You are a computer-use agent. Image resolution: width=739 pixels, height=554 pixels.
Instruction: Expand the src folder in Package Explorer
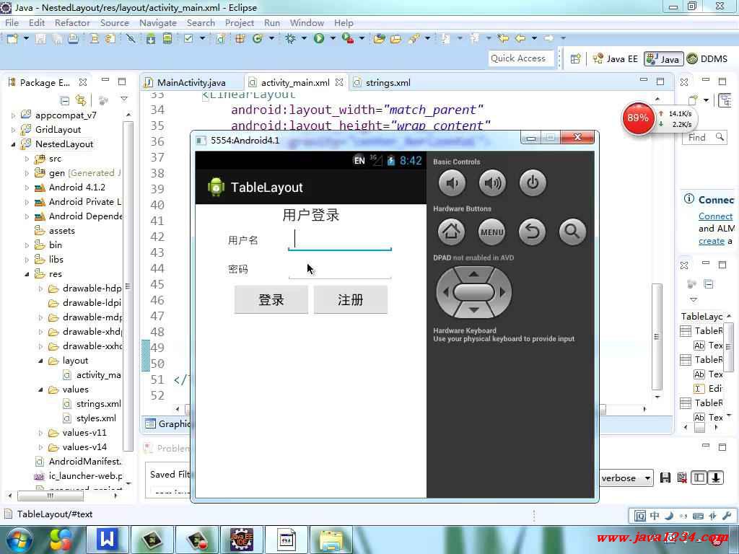27,159
